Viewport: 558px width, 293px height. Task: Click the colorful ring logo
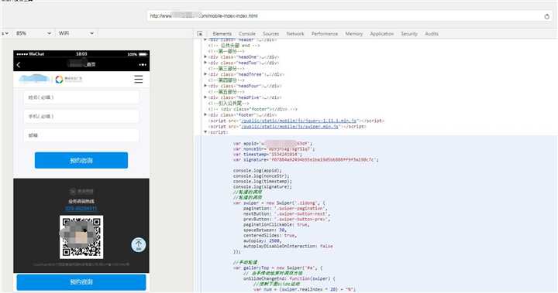[59, 79]
